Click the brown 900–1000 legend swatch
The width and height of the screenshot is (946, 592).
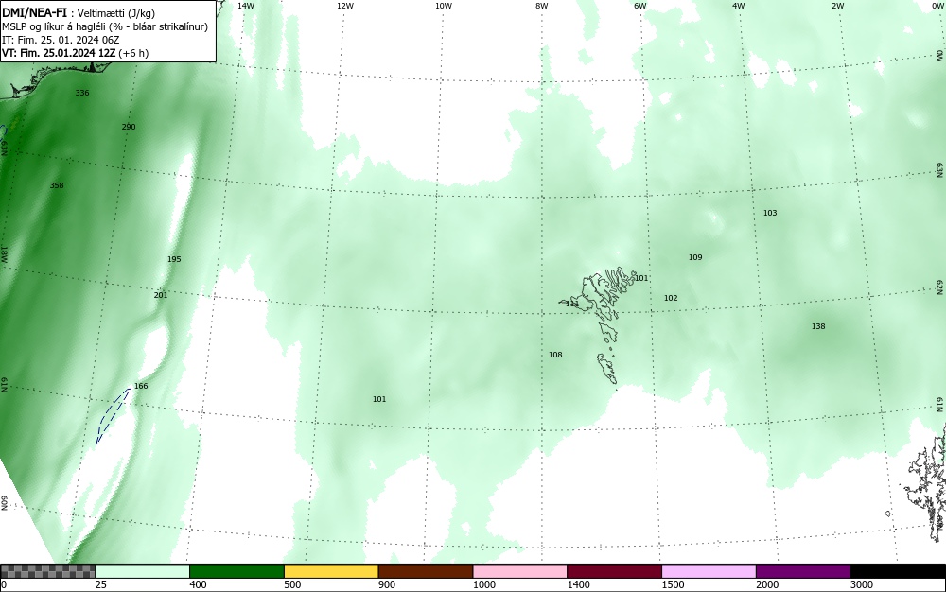[x=426, y=571]
